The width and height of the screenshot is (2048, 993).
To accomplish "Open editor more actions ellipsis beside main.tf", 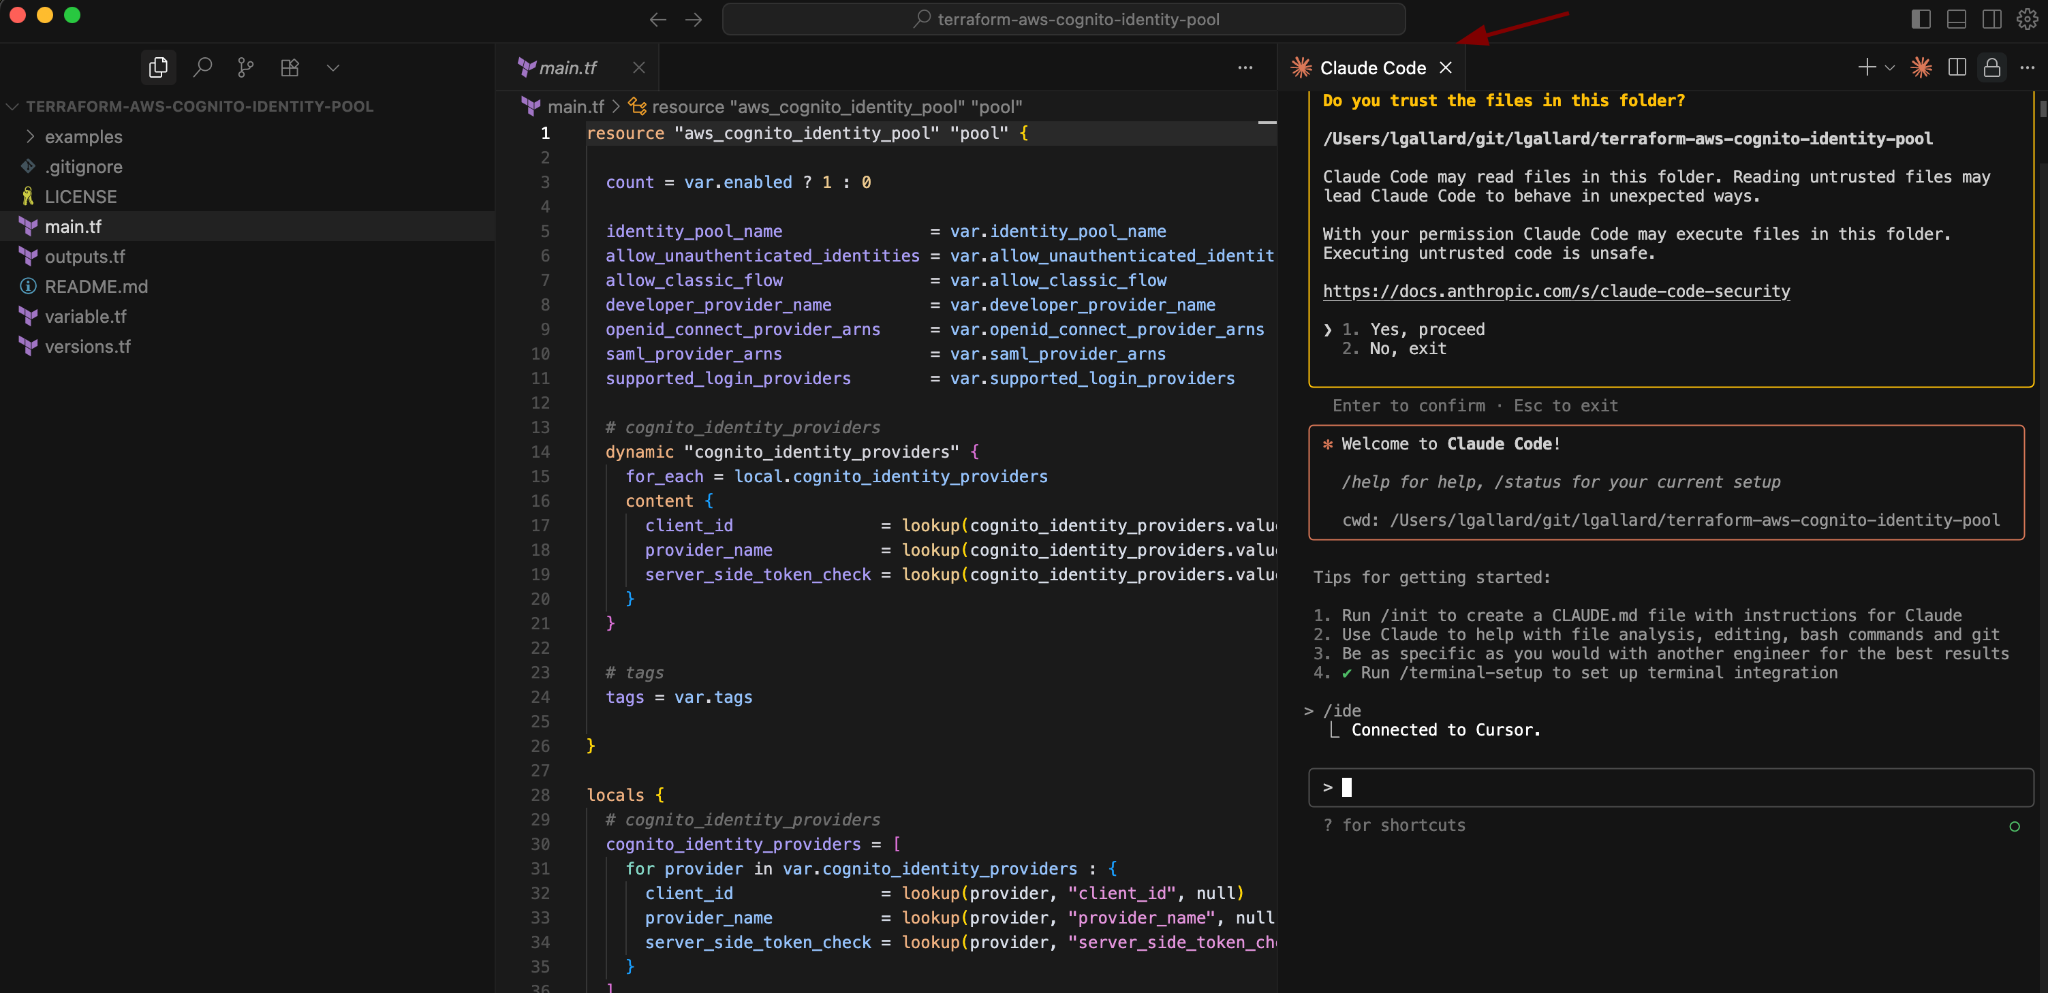I will [x=1245, y=67].
